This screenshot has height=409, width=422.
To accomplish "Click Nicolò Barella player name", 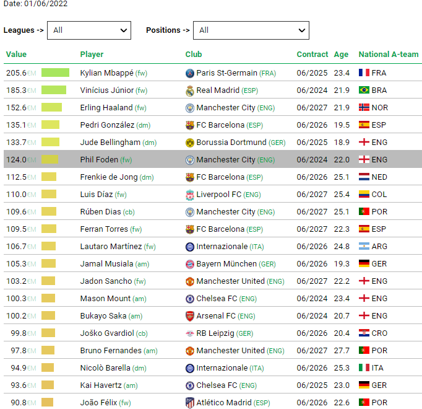I will coord(105,368).
